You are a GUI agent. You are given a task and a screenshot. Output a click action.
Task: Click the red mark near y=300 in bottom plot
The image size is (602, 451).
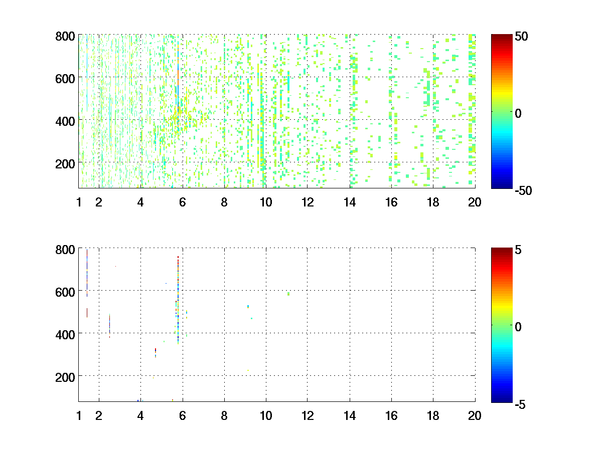pos(156,351)
